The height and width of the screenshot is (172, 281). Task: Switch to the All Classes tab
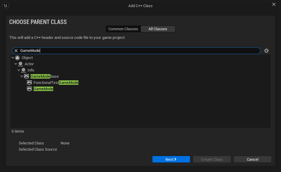(158, 29)
